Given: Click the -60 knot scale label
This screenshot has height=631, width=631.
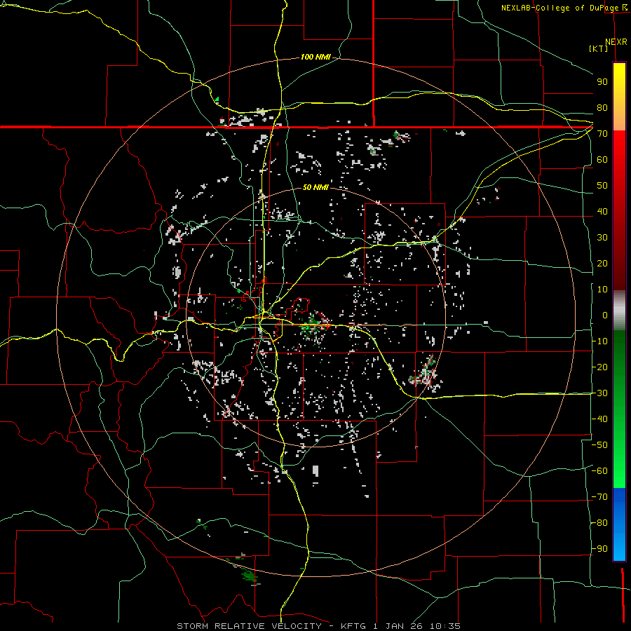Looking at the screenshot, I should pos(599,471).
